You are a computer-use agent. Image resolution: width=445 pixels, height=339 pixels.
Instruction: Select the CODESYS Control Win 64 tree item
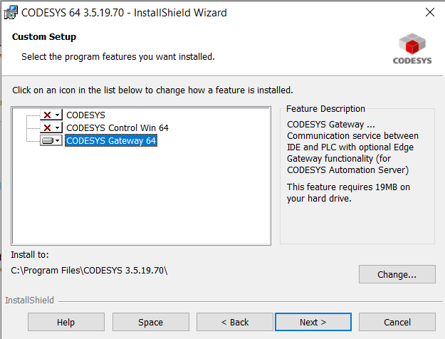point(117,128)
